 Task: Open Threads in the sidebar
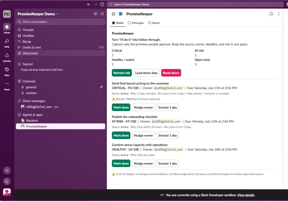point(60,30)
